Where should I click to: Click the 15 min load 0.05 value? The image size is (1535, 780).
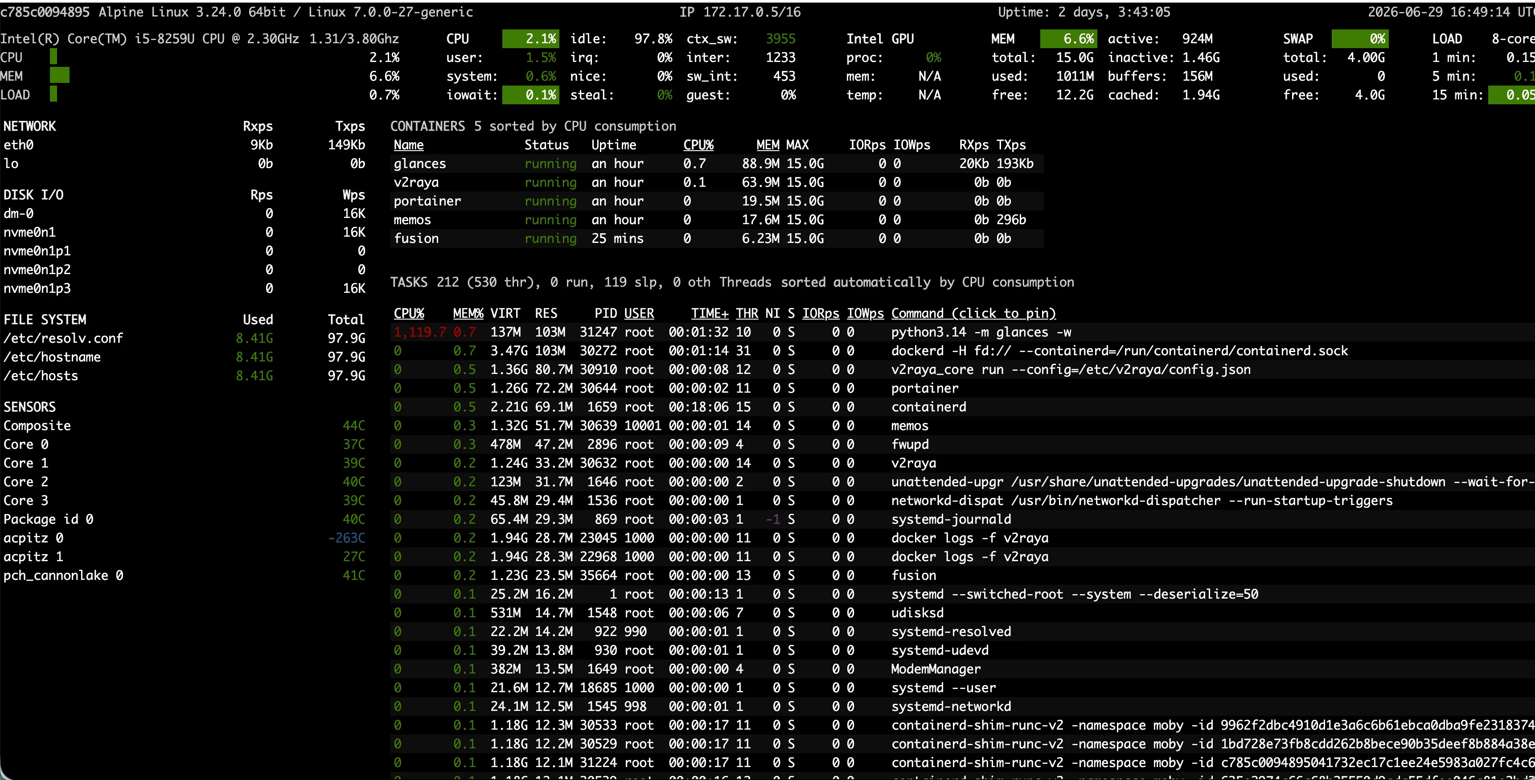point(1512,95)
